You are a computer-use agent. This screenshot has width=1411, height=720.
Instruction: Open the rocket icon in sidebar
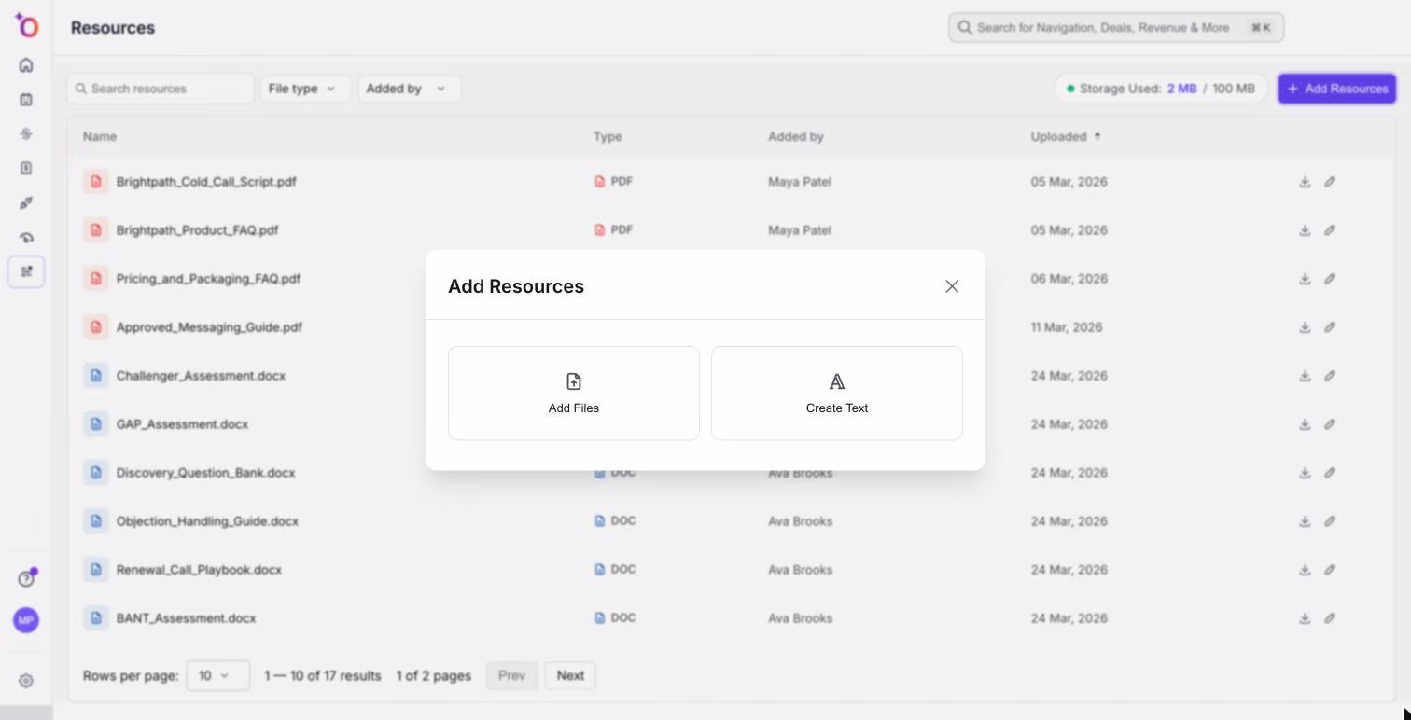(26, 203)
